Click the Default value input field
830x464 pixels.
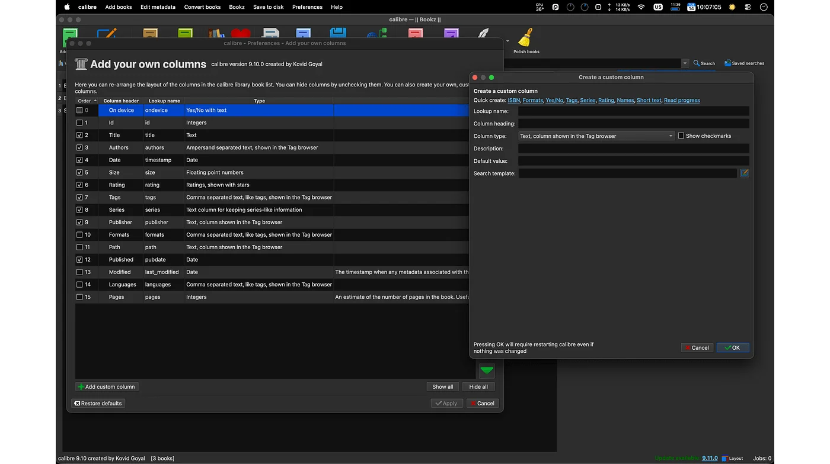point(634,161)
